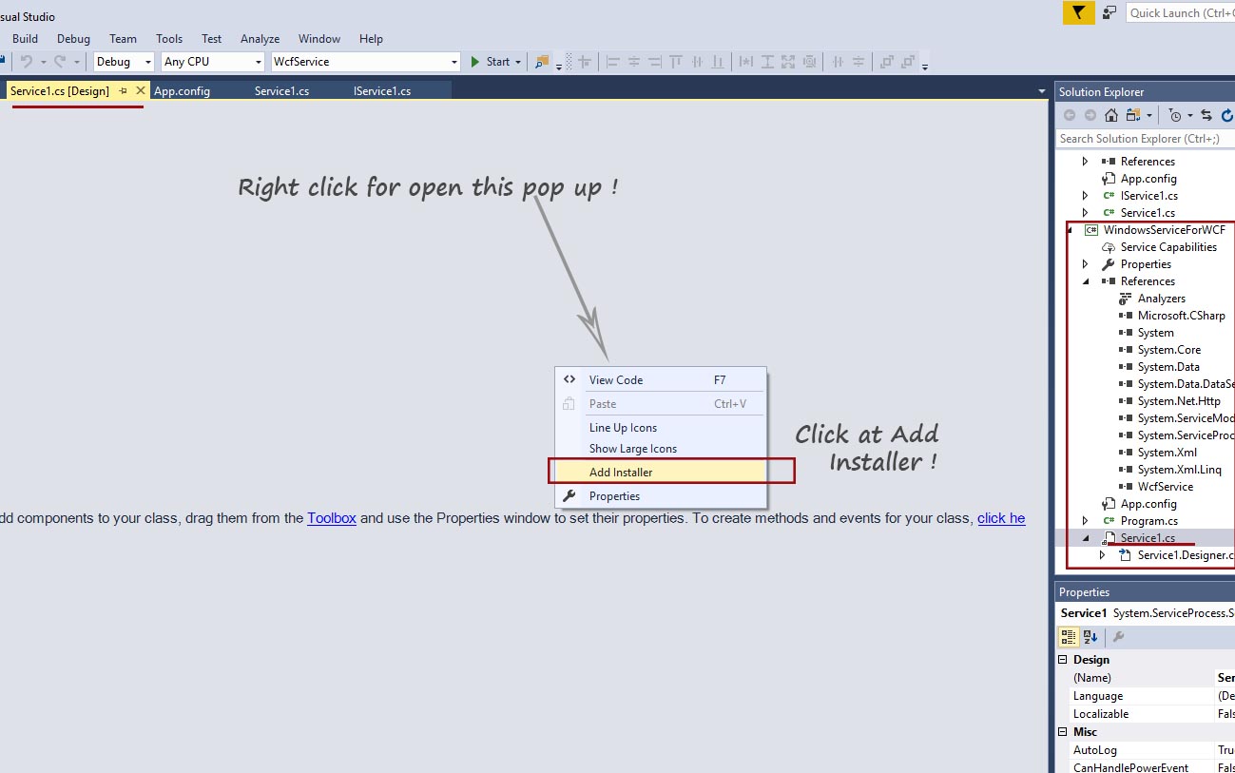Select Service Capabilities in Solution Explorer
The image size is (1235, 773).
click(x=1168, y=247)
